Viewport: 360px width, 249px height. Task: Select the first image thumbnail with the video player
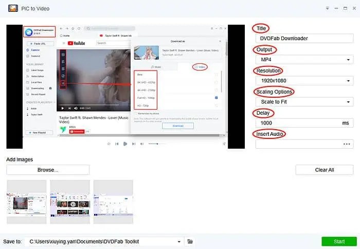coord(27,202)
